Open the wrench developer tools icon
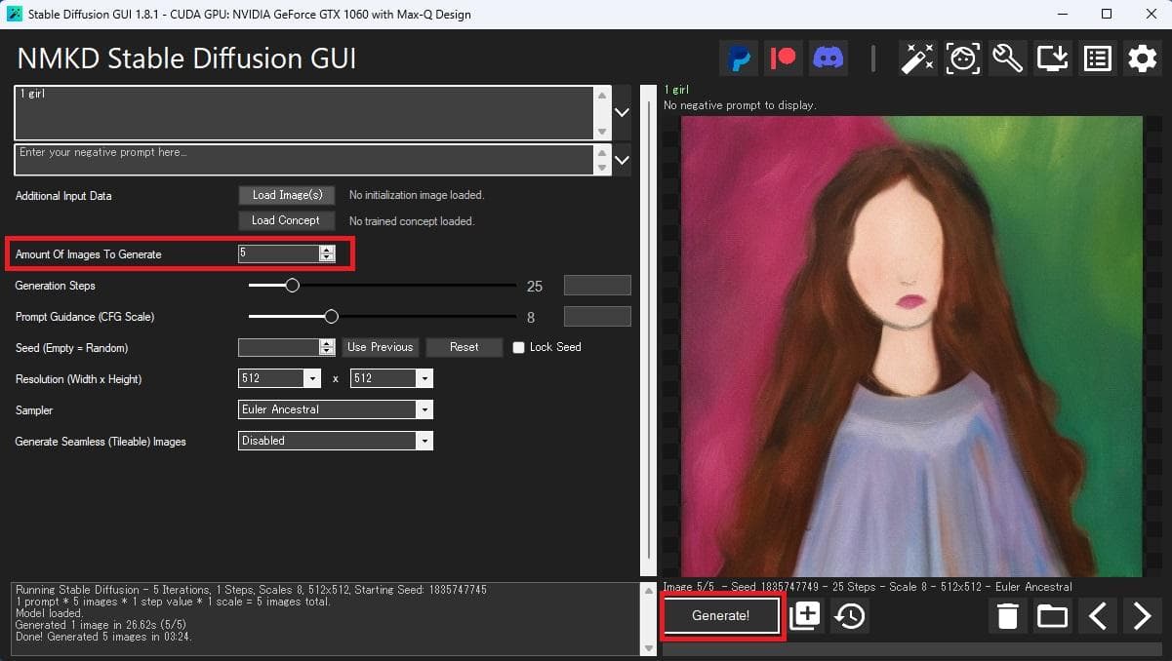 pos(1007,58)
